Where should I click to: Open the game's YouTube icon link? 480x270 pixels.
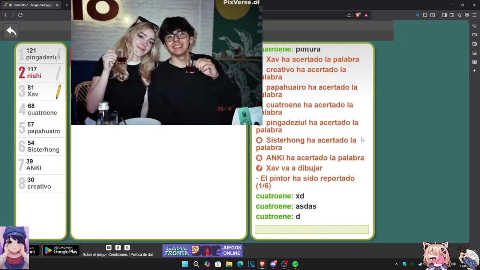pyautogui.click(x=109, y=247)
